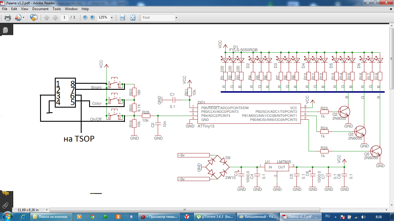Switch to µTorrent in the taskbar

[x=215, y=217]
